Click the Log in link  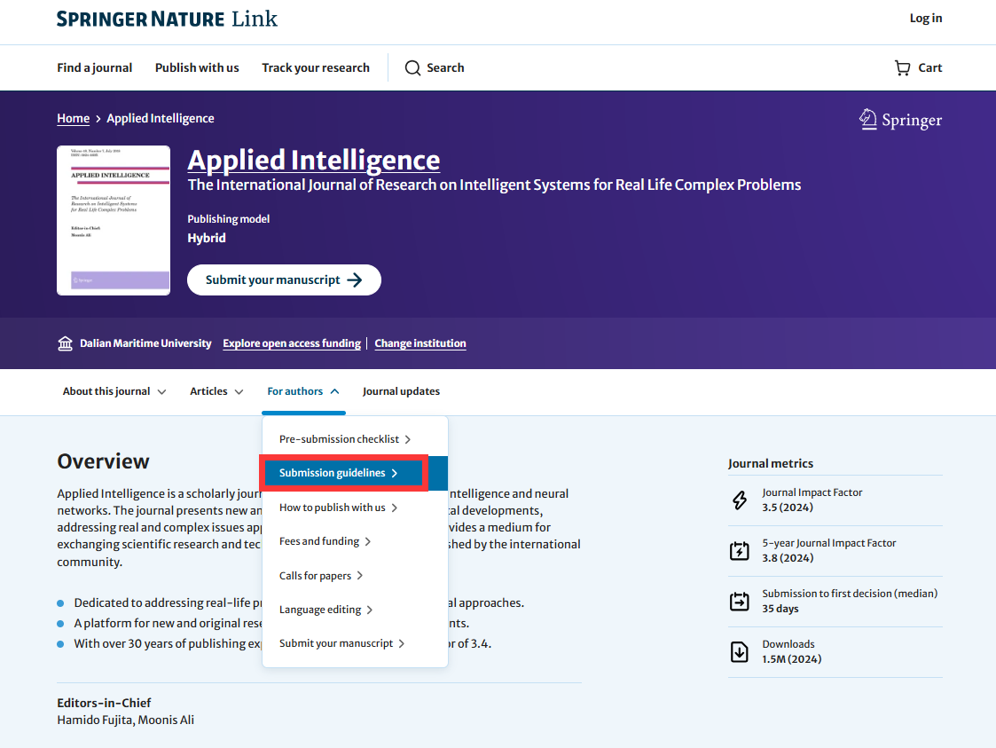tap(926, 18)
